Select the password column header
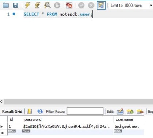Viewport: 153px width, 138px height. [x=68, y=119]
